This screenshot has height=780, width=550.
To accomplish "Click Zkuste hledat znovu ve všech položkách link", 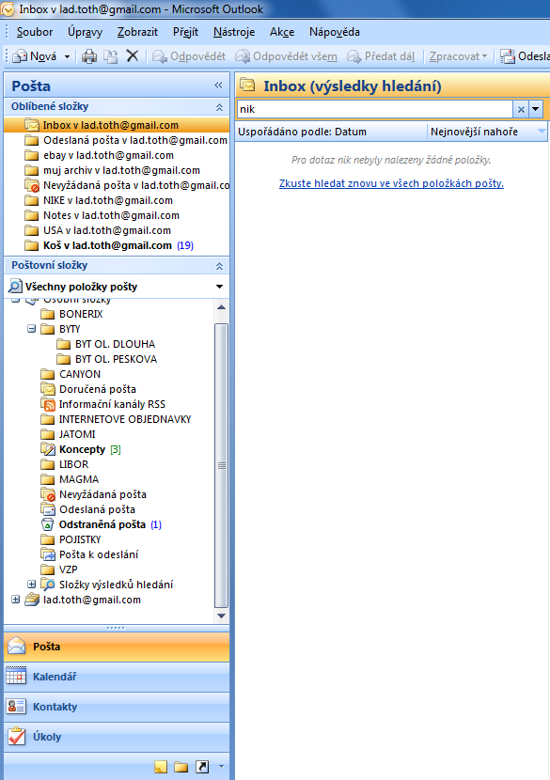I will click(x=391, y=183).
